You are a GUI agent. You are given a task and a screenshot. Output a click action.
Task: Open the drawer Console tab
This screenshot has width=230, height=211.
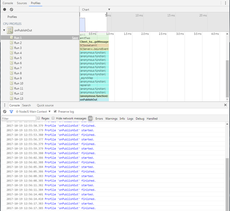[15, 105]
